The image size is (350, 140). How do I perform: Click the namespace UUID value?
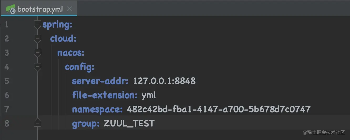(219, 109)
